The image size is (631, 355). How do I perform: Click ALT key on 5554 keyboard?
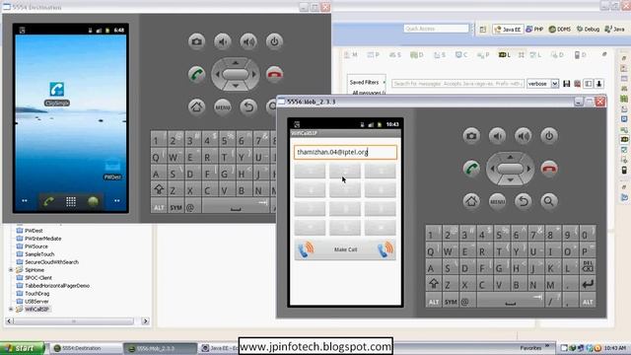159,207
